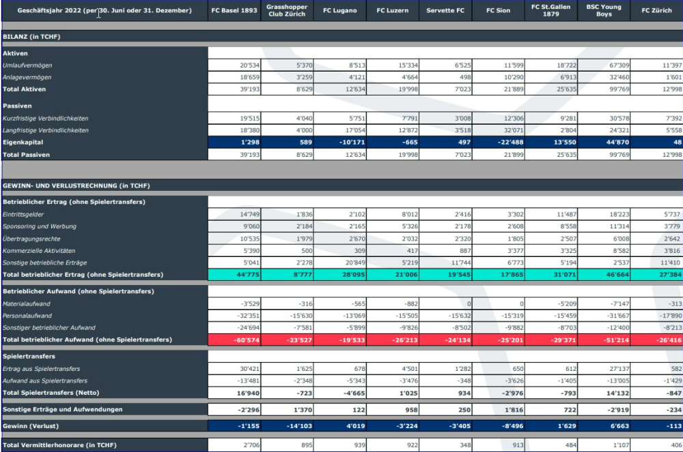The width and height of the screenshot is (683, 452).
Task: Select the Total Vermittlerhonorare row label
Action: pyautogui.click(x=104, y=445)
